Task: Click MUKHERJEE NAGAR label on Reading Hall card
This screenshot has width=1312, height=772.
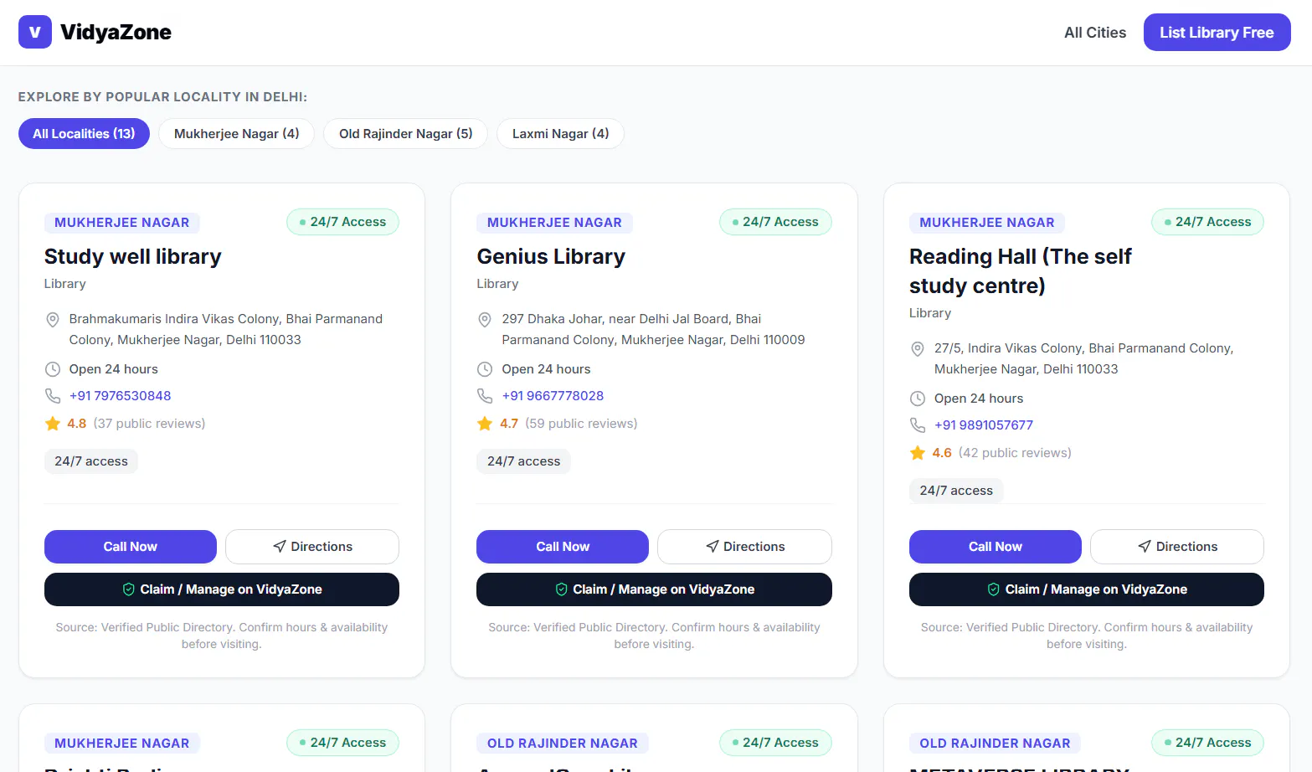Action: tap(987, 223)
